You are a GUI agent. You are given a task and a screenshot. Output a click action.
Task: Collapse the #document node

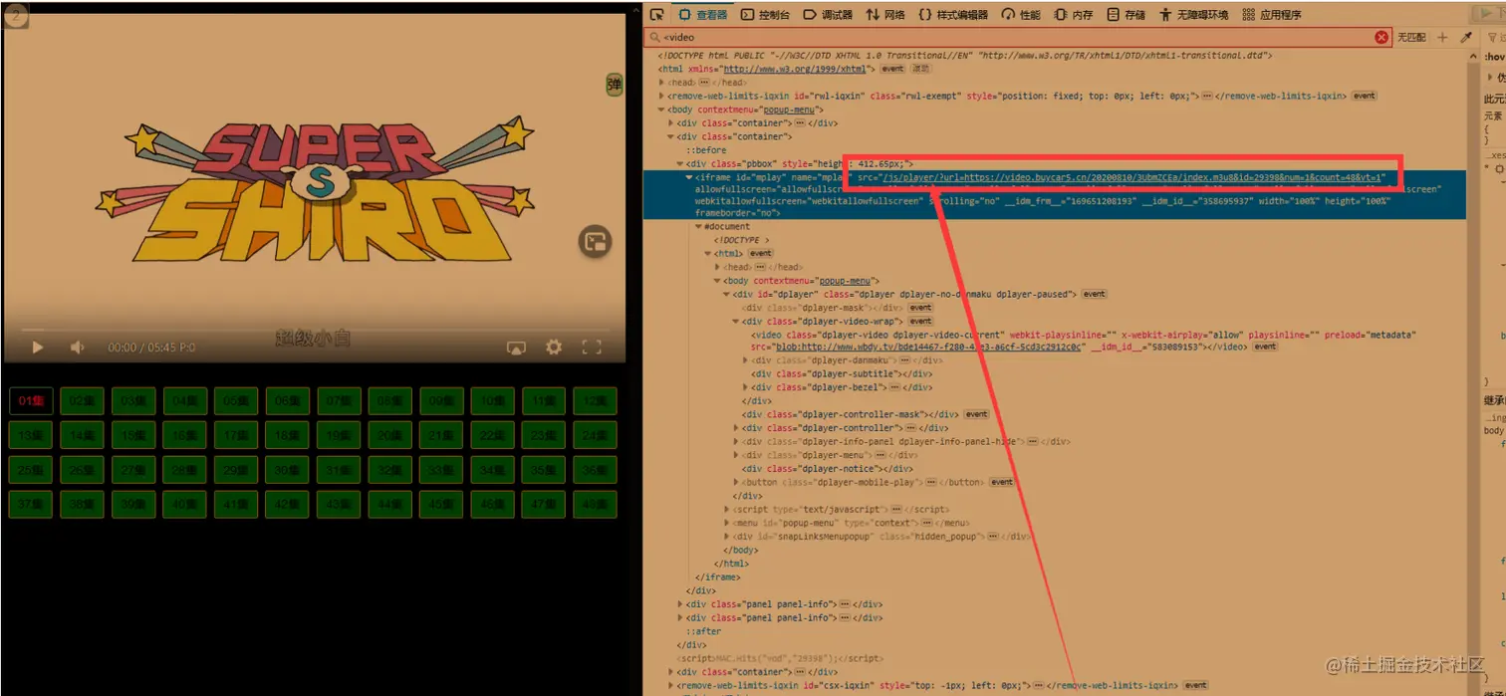pos(698,226)
